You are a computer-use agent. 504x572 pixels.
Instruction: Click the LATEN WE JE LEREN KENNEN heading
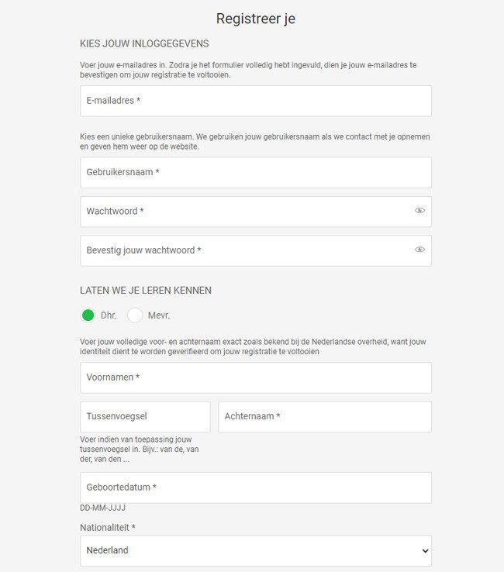click(x=146, y=291)
